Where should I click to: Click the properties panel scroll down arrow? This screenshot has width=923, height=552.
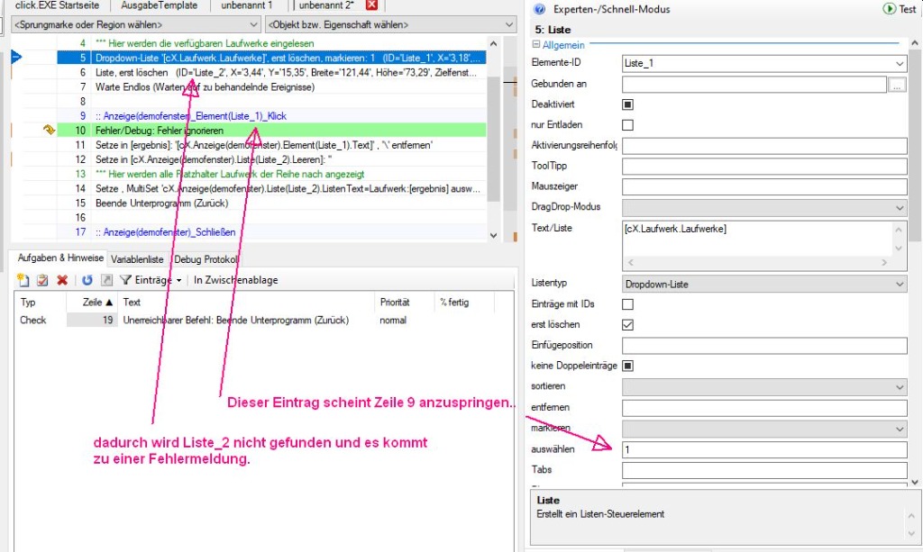tap(914, 482)
